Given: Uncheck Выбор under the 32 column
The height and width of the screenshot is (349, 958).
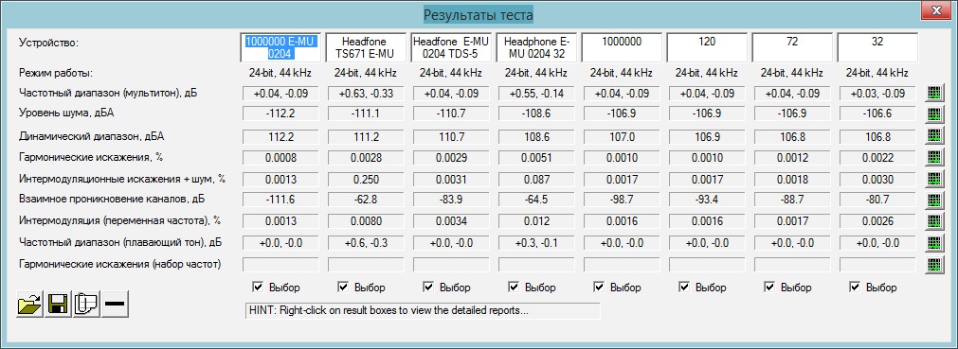Looking at the screenshot, I should (x=856, y=287).
